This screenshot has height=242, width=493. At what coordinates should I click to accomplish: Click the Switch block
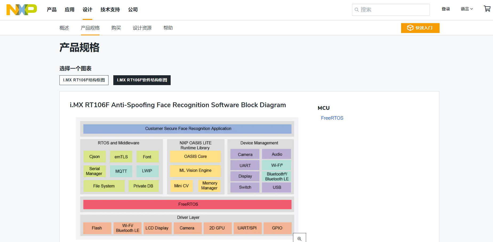245,187
